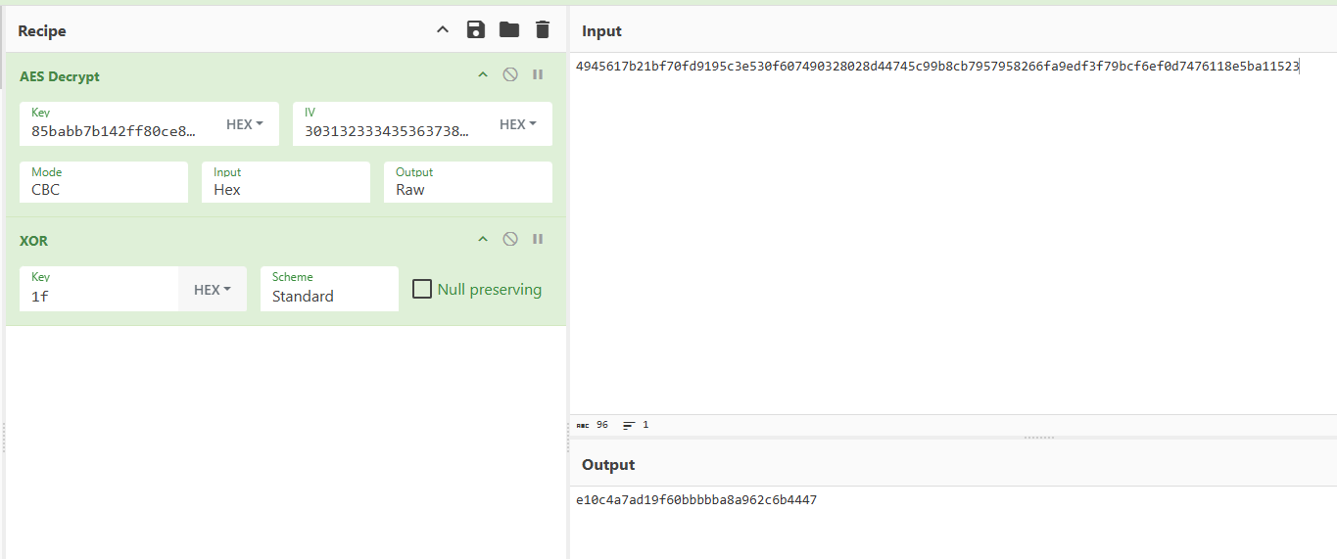Open AES Key HEX format dropdown

coord(245,124)
